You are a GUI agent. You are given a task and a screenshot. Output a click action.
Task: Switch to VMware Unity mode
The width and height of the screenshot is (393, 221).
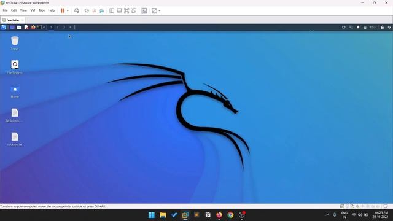(x=134, y=10)
